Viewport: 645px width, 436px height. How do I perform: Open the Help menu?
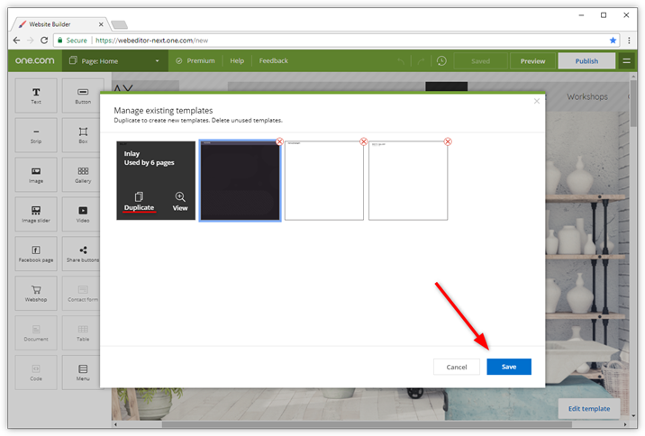237,61
